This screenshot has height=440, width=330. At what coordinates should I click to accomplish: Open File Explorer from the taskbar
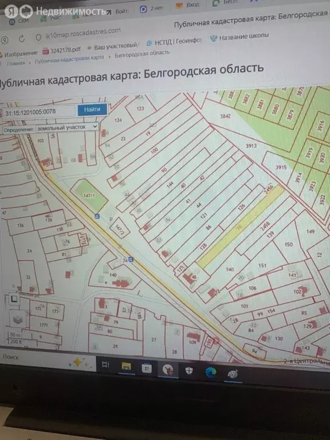coord(126,366)
